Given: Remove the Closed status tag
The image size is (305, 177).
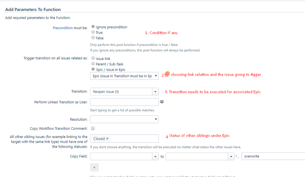Looking at the screenshot, I should (x=107, y=139).
